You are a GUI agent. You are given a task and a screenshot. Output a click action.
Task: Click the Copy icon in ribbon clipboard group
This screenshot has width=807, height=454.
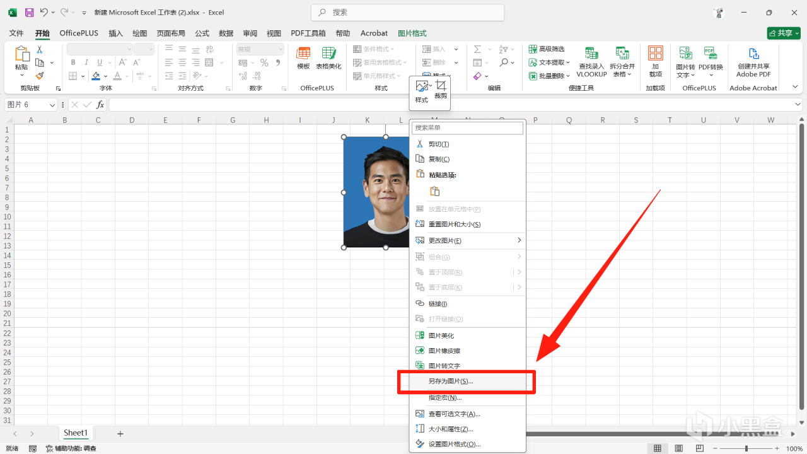point(40,62)
